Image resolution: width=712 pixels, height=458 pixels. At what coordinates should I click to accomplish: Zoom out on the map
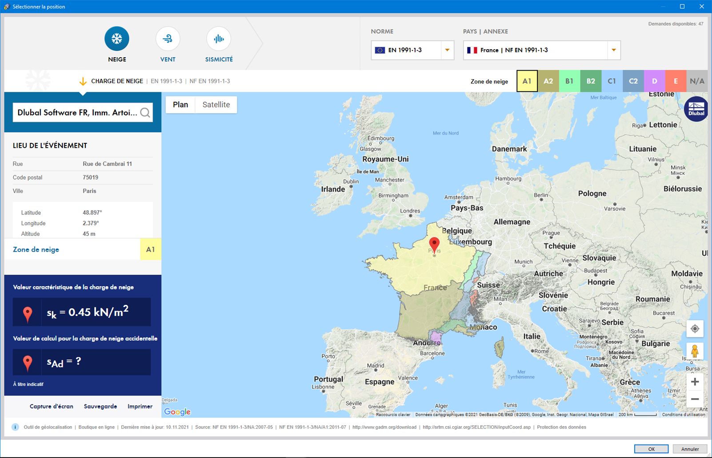tap(695, 399)
